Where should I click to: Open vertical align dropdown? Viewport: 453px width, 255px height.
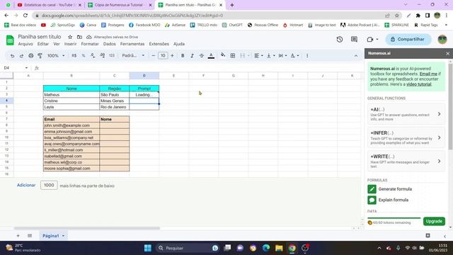click(270, 55)
